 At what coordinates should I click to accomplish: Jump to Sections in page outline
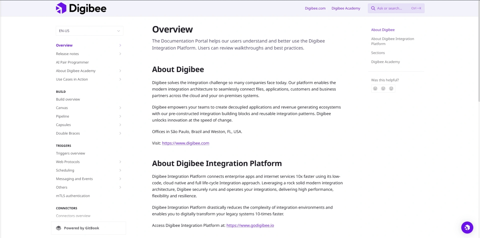378,53
